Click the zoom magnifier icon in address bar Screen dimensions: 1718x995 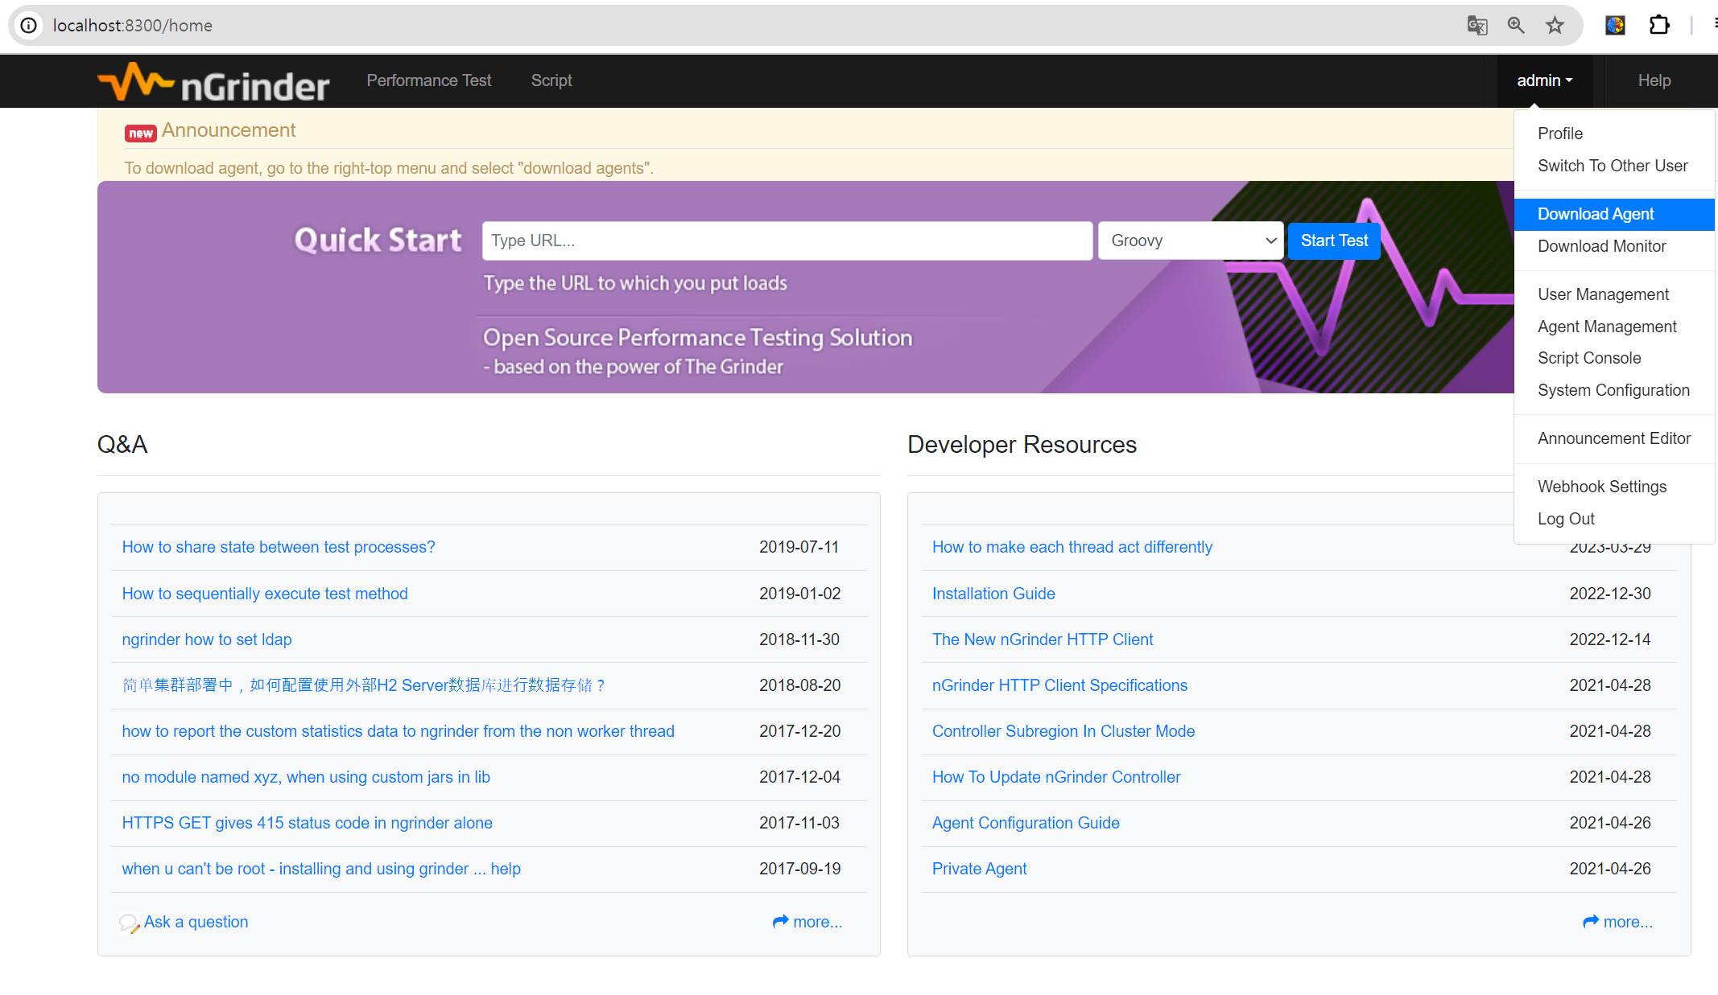1516,25
